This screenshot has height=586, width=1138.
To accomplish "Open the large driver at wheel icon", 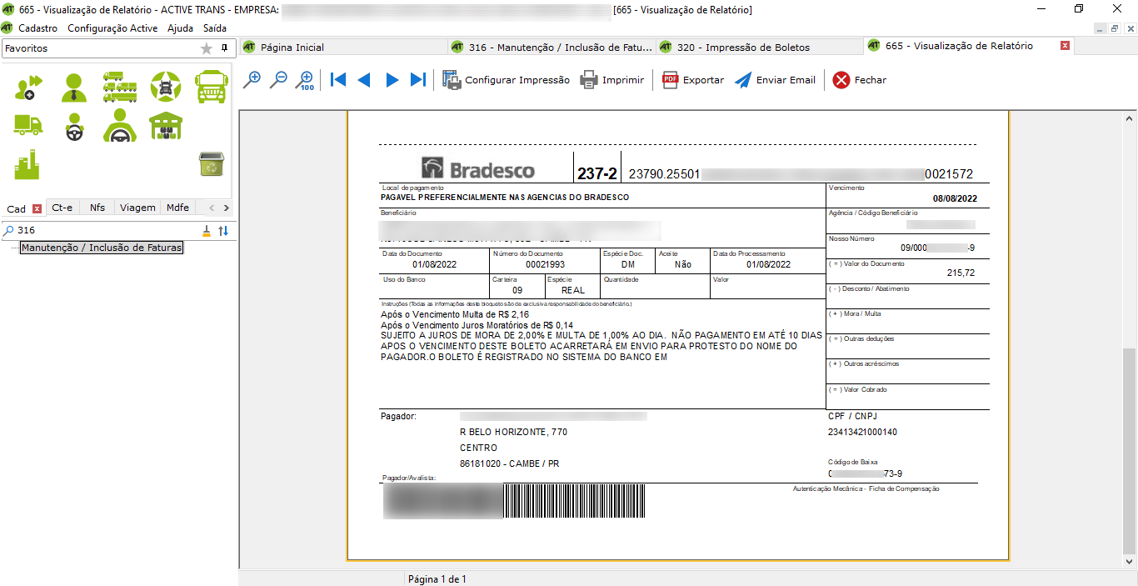I will click(120, 126).
